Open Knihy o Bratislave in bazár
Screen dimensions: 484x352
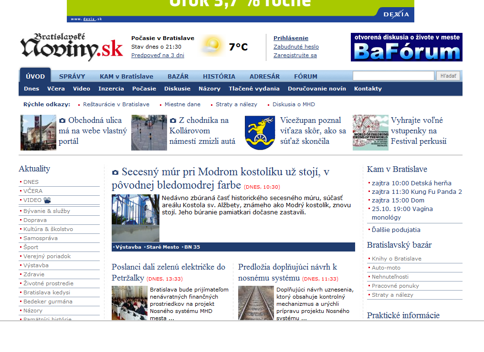(x=396, y=259)
